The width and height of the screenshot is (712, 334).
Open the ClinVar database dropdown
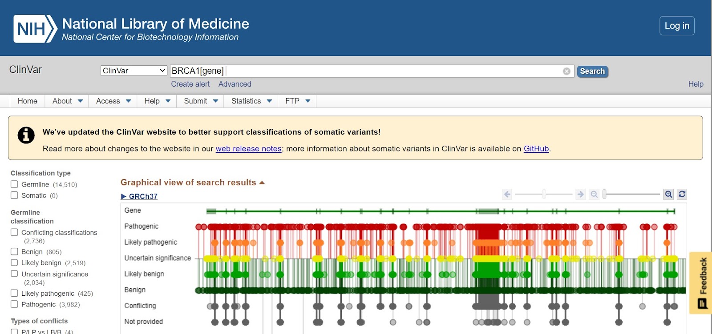(133, 71)
